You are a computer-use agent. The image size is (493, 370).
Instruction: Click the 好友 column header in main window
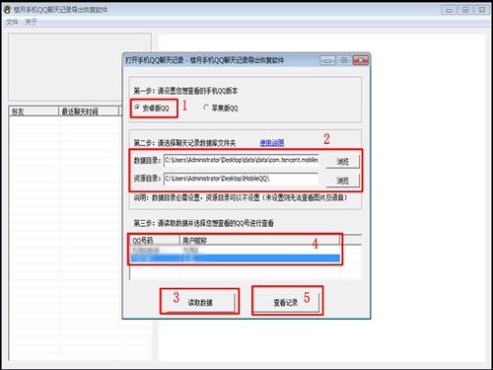34,111
